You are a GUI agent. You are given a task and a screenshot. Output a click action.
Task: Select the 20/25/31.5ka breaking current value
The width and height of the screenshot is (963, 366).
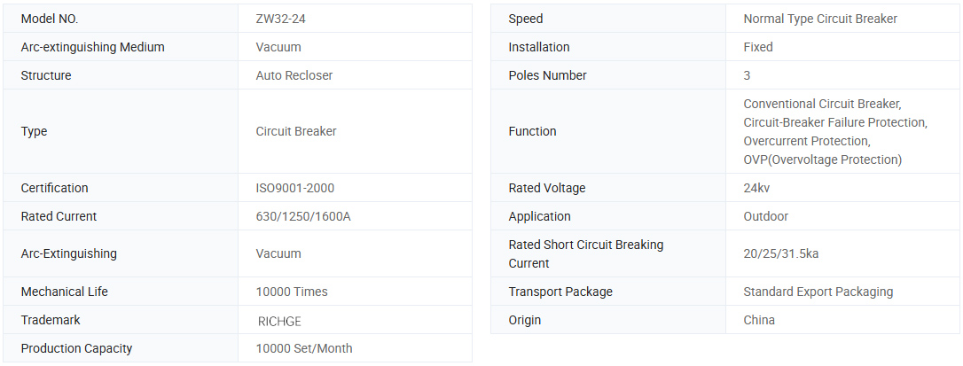pyautogui.click(x=781, y=253)
